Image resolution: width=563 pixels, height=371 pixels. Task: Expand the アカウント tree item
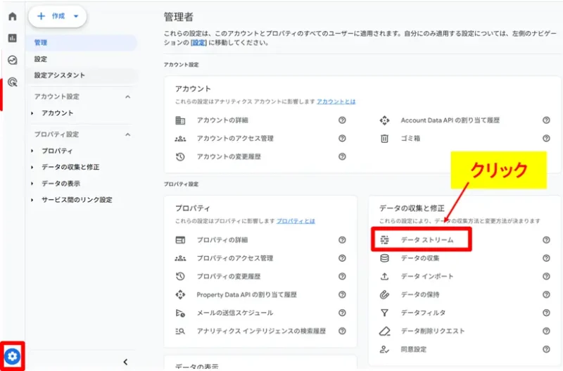(32, 113)
